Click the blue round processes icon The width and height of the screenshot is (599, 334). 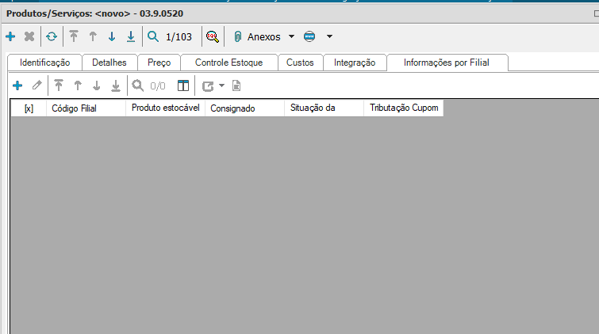coord(309,36)
